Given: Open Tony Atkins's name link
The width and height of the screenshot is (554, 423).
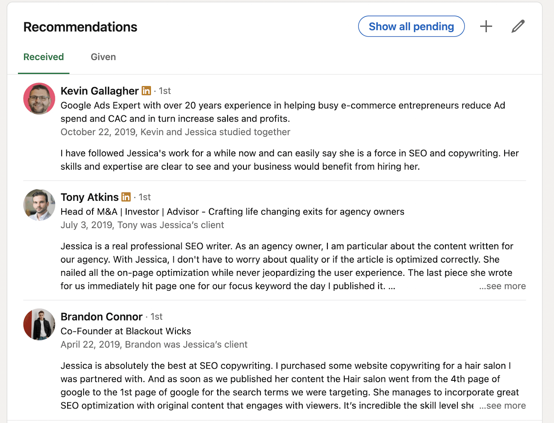Looking at the screenshot, I should coord(89,197).
